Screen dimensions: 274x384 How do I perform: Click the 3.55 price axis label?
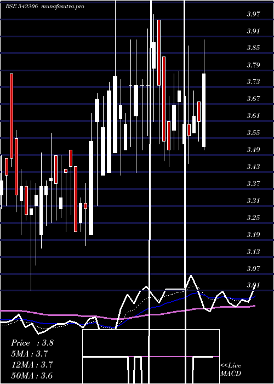click(253, 133)
